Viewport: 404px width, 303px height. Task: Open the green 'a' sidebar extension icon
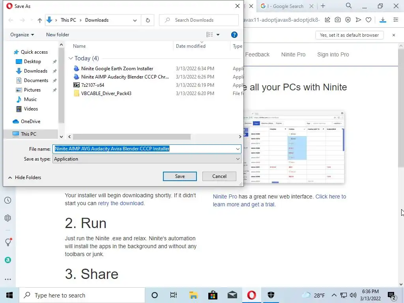(8, 260)
